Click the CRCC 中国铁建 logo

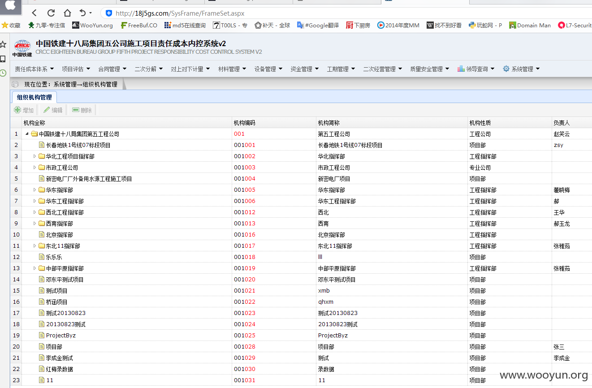pos(22,48)
